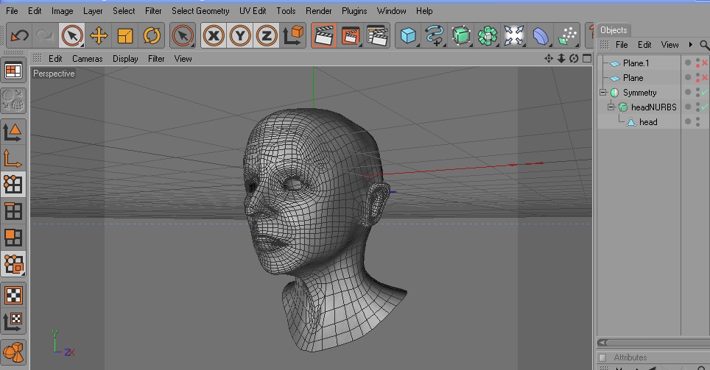Image resolution: width=710 pixels, height=370 pixels.
Task: Collapse the Symmetry tree node
Action: tap(603, 93)
